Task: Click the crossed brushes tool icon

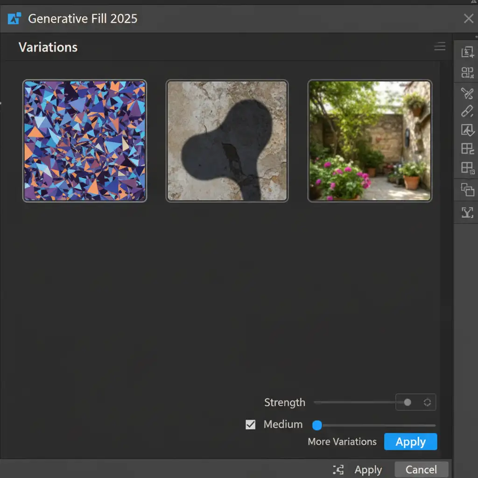Action: click(x=467, y=93)
